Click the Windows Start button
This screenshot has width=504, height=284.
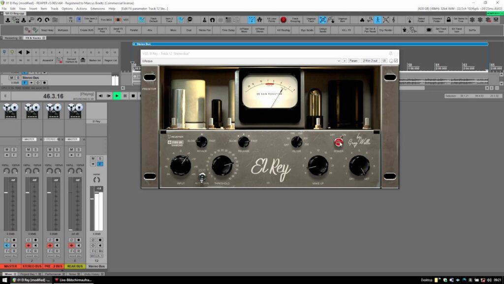tap(4, 280)
